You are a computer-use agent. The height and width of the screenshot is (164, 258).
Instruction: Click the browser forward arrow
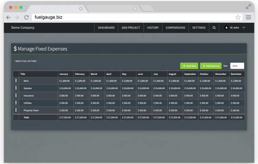pyautogui.click(x=17, y=17)
